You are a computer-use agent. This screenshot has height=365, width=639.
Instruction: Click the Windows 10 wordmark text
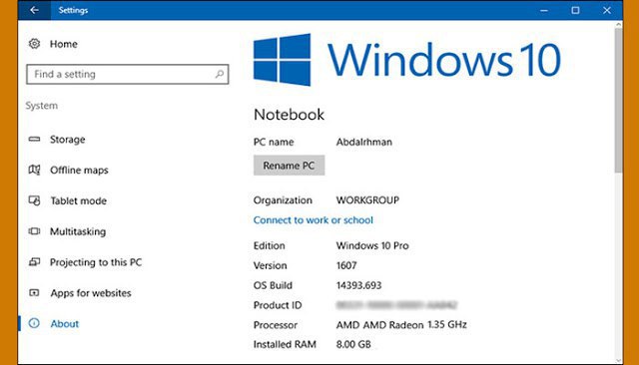pos(444,60)
